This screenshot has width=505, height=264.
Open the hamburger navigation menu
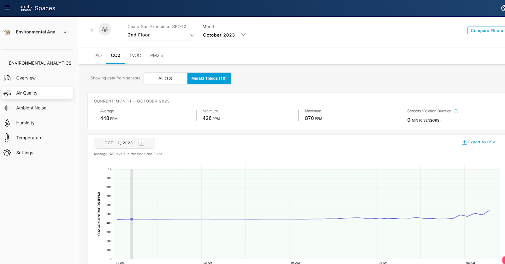7,8
